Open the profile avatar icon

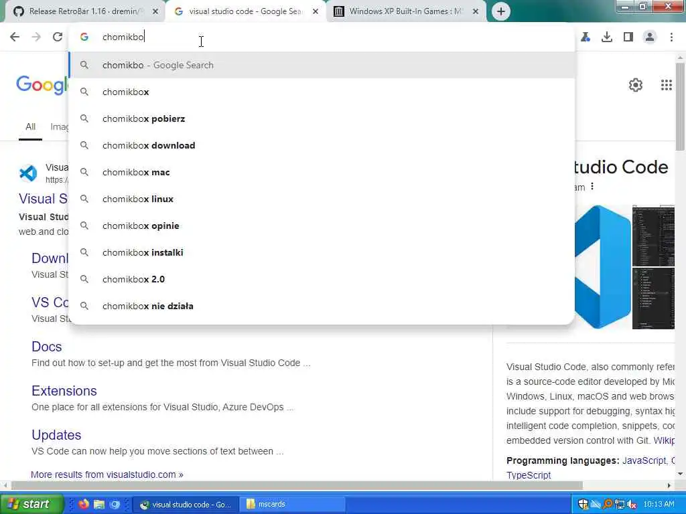tap(650, 37)
